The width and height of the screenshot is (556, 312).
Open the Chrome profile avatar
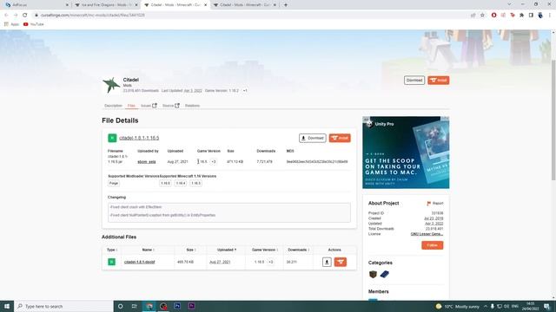coord(540,16)
